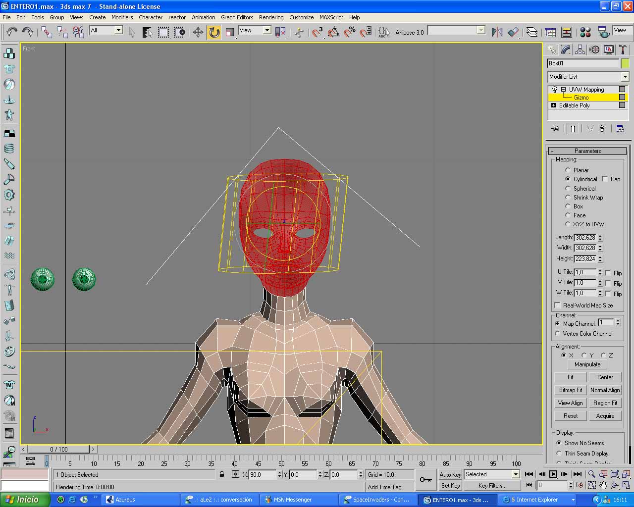Collapse the Parameters rollout header
The width and height of the screenshot is (634, 507).
tap(587, 151)
